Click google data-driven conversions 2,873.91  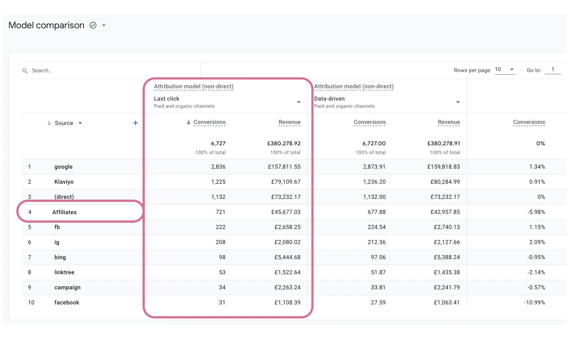374,167
